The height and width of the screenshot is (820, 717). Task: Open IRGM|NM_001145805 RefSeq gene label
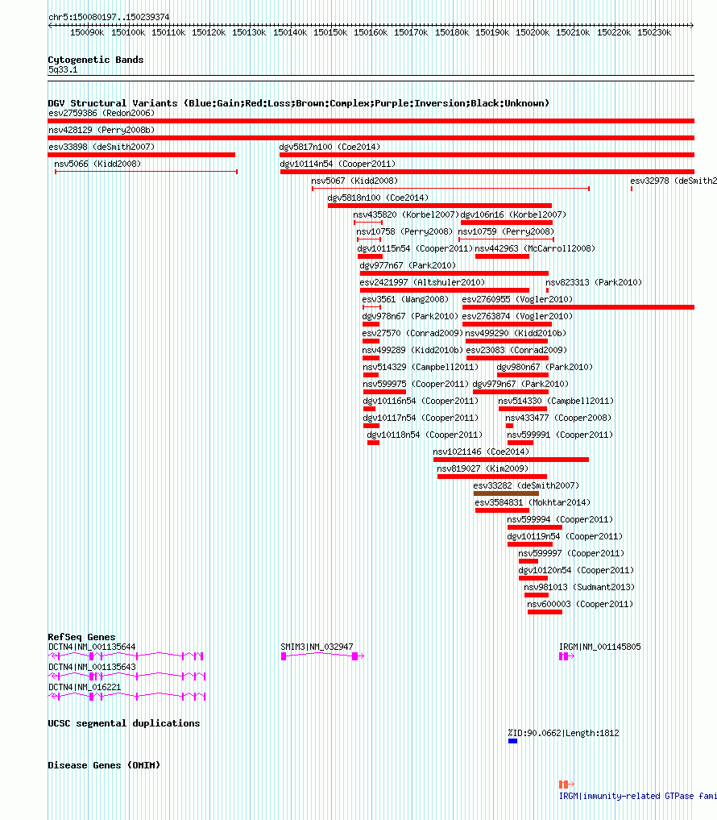click(600, 647)
